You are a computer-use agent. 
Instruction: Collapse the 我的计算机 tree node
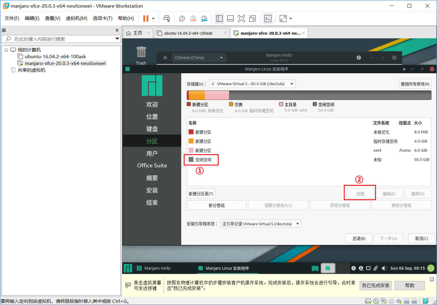click(6, 50)
